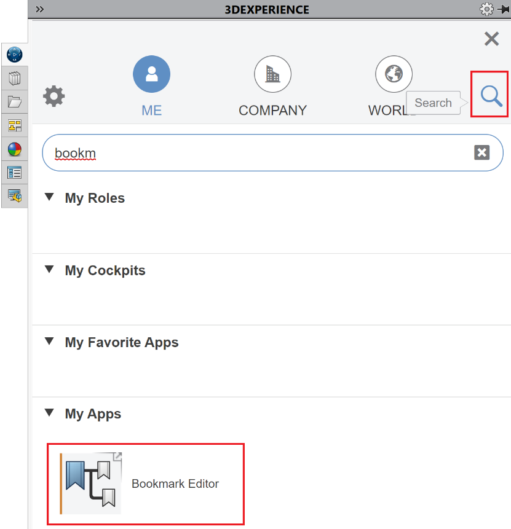Click the Bookmark Editor label
Viewport: 511px width, 529px height.
point(175,484)
